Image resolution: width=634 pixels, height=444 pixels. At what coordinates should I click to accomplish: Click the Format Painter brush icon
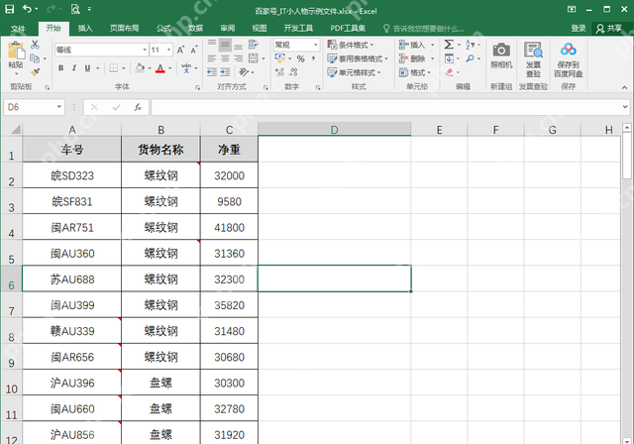click(x=35, y=71)
